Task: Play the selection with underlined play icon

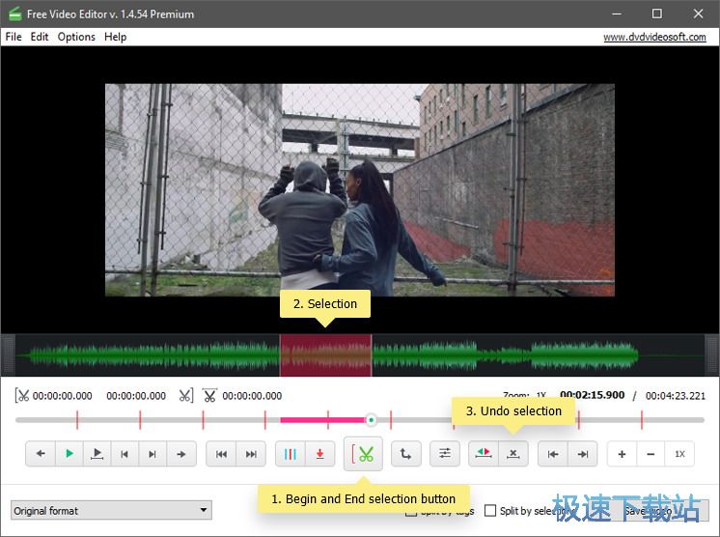Action: click(x=97, y=454)
